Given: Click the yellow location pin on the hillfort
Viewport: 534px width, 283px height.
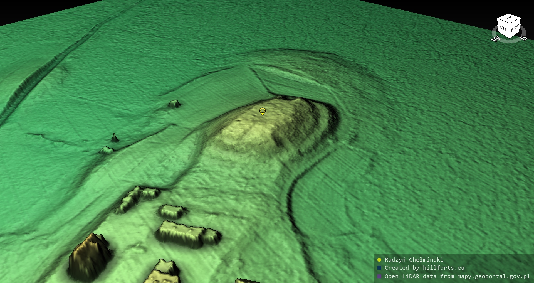Looking at the screenshot, I should click(x=262, y=111).
